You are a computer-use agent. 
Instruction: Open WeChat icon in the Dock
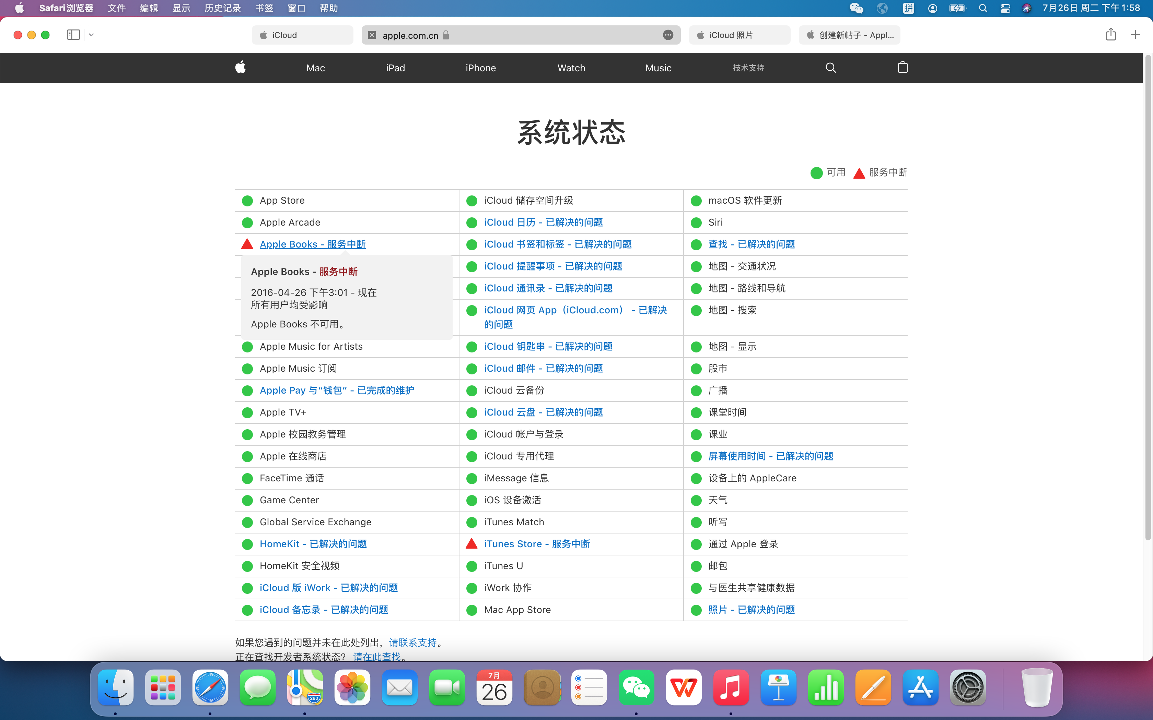(x=637, y=688)
